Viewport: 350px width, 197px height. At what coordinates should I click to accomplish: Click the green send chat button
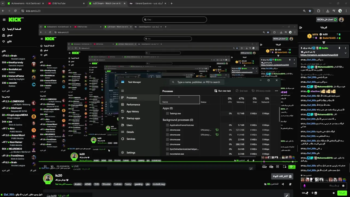[342, 193]
